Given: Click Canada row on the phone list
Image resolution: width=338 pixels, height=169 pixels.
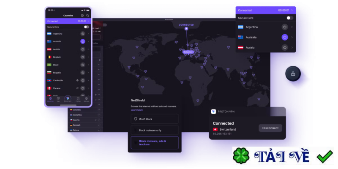Looking at the screenshot, I should pyautogui.click(x=68, y=88).
